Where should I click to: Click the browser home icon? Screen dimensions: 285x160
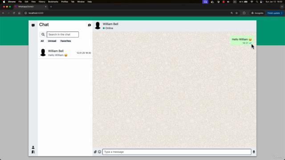[x=19, y=13]
